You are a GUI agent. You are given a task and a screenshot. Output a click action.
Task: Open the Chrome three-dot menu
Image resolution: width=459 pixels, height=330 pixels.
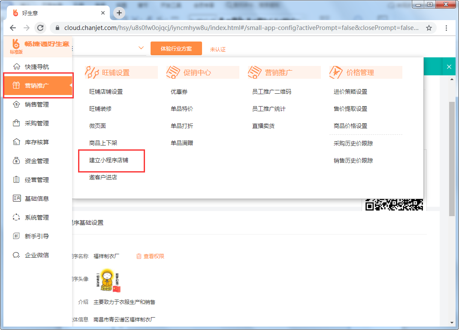pyautogui.click(x=446, y=28)
